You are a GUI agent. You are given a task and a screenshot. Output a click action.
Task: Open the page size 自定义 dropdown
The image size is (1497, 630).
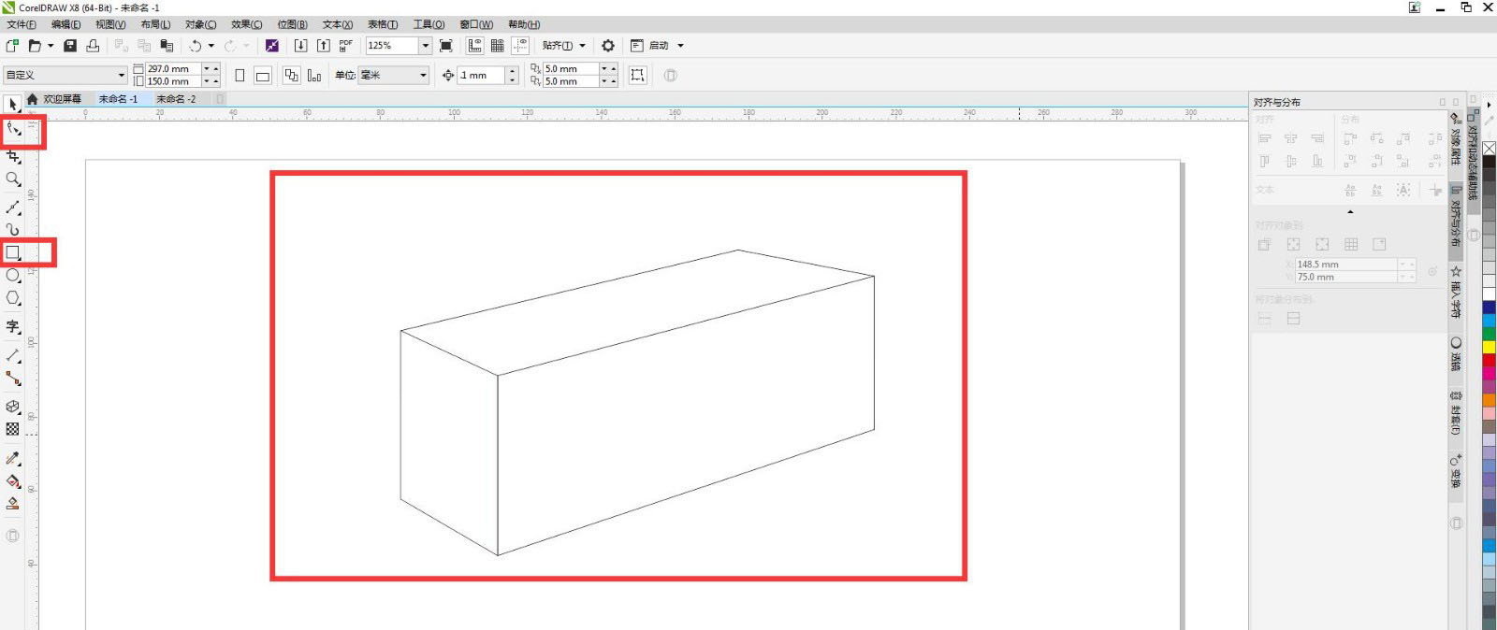tap(121, 76)
